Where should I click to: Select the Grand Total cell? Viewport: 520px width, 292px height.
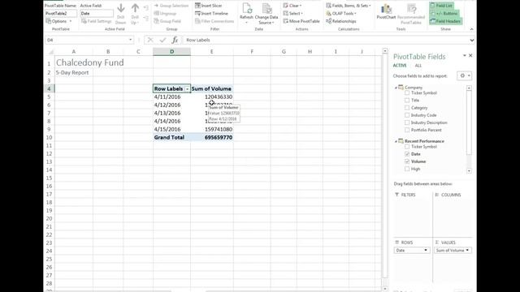[x=171, y=137]
